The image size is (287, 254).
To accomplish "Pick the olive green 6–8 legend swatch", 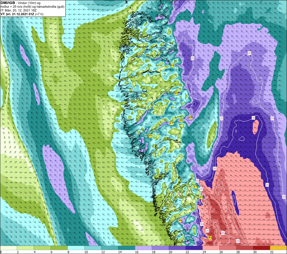I will click(x=59, y=248).
